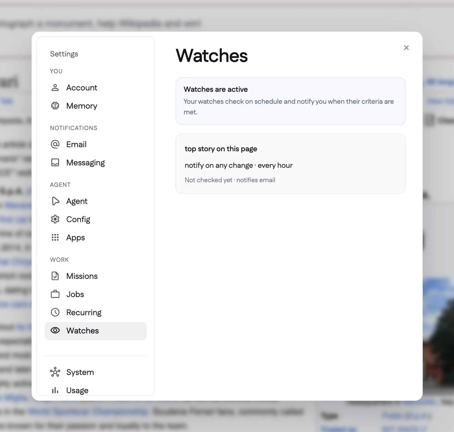454x432 pixels.
Task: Open Memory settings page
Action: click(96, 106)
